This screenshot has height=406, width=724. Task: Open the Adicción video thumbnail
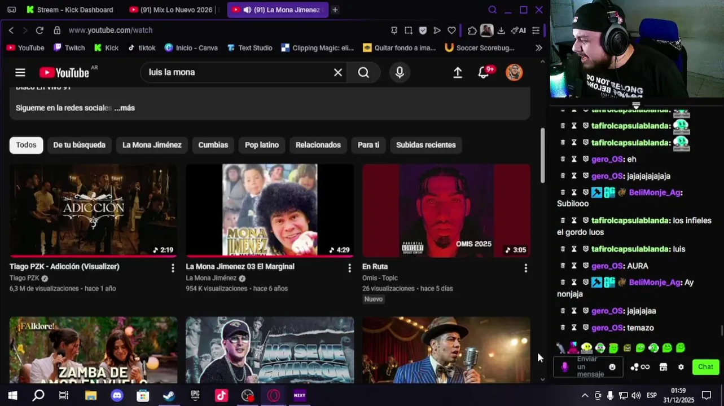[93, 210]
